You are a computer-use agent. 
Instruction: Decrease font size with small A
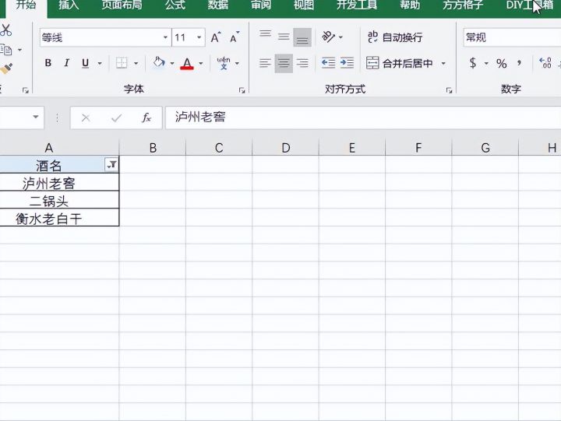pyautogui.click(x=235, y=37)
